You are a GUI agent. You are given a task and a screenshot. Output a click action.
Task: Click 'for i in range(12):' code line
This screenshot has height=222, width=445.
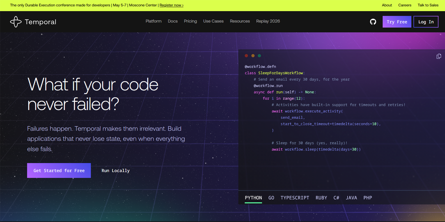click(284, 98)
